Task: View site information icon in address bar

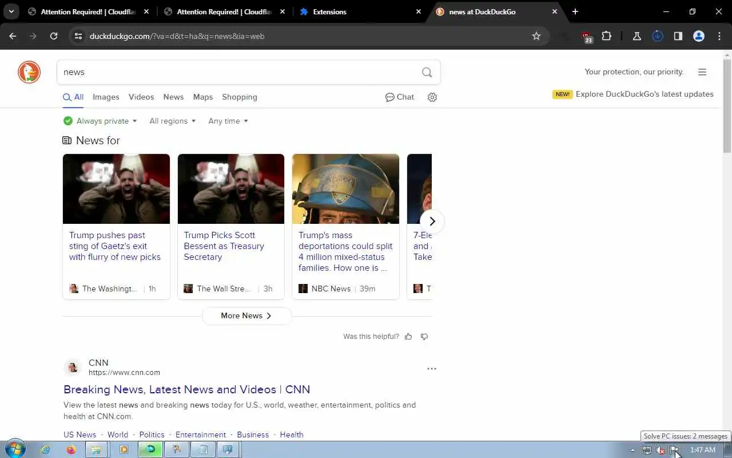Action: [x=78, y=36]
